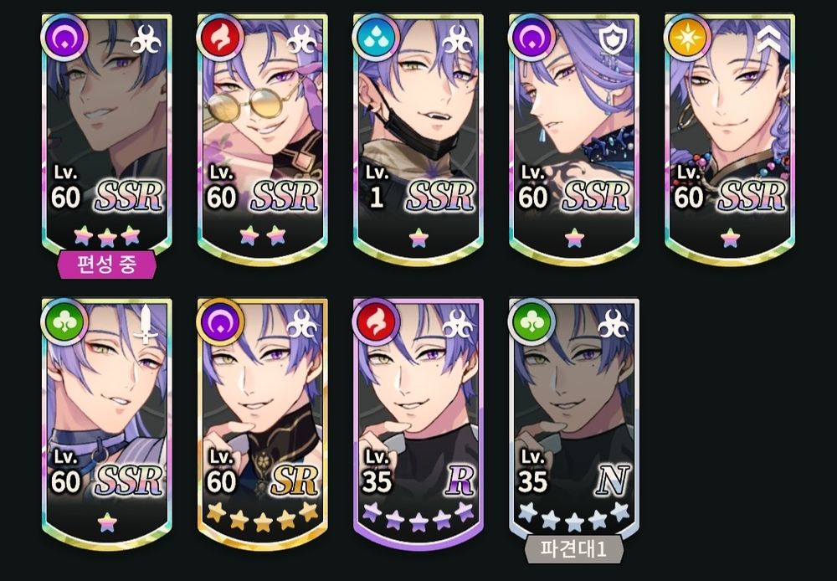Select the SSR card with yellow sunglasses

point(263,140)
